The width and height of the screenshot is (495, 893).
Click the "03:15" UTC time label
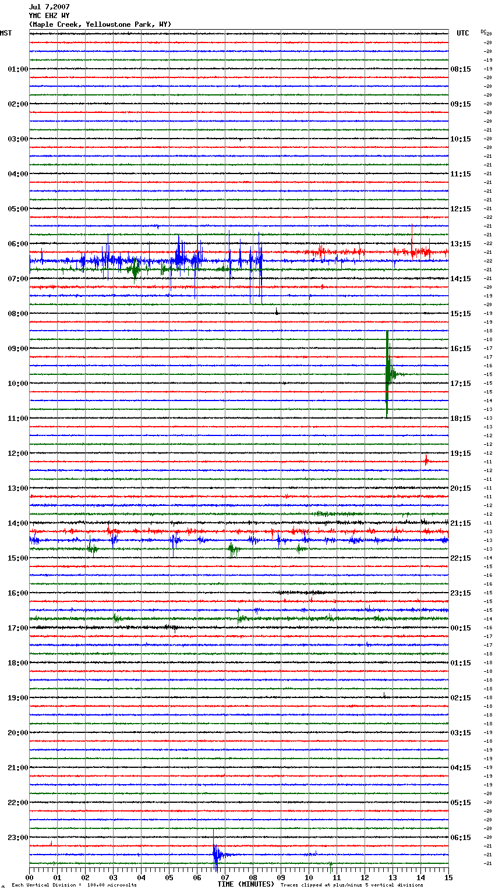click(461, 733)
